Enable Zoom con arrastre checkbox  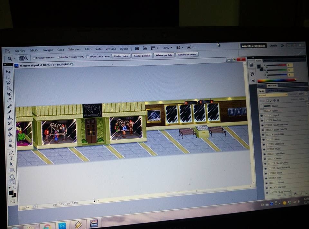pos(88,57)
